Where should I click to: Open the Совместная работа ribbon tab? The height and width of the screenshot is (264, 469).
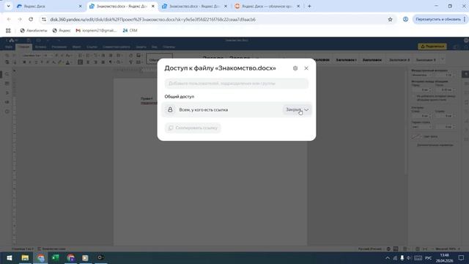[x=117, y=47]
